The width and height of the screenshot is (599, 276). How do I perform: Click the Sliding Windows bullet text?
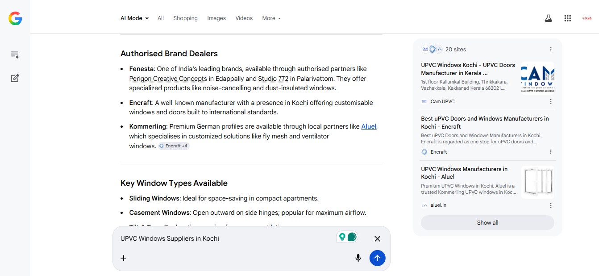click(x=224, y=198)
